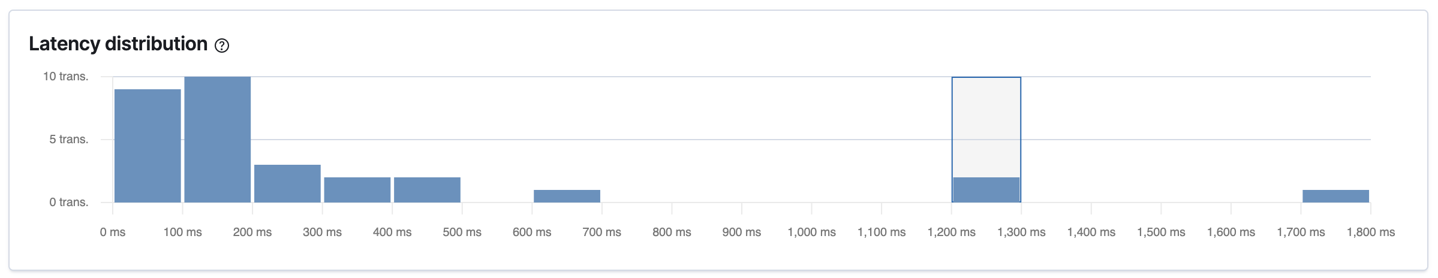This screenshot has height=278, width=1438.
Task: Click the 1,100 ms axis label
Action: coord(882,232)
